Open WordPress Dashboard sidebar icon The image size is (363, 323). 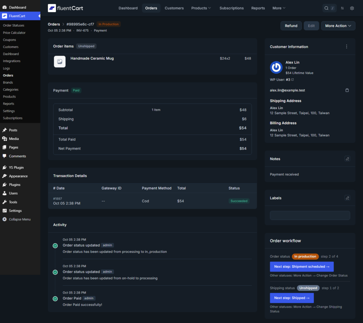coord(4,7)
